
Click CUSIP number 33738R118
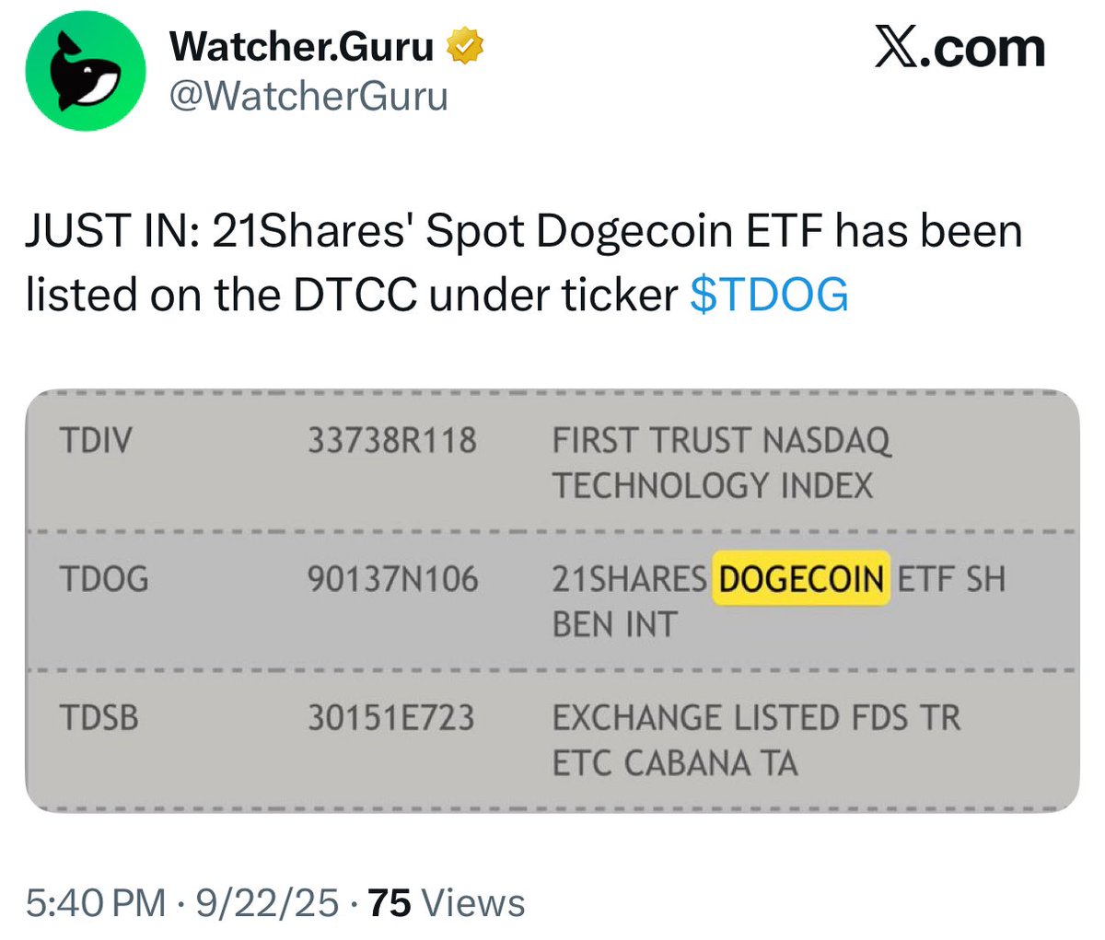pos(392,441)
